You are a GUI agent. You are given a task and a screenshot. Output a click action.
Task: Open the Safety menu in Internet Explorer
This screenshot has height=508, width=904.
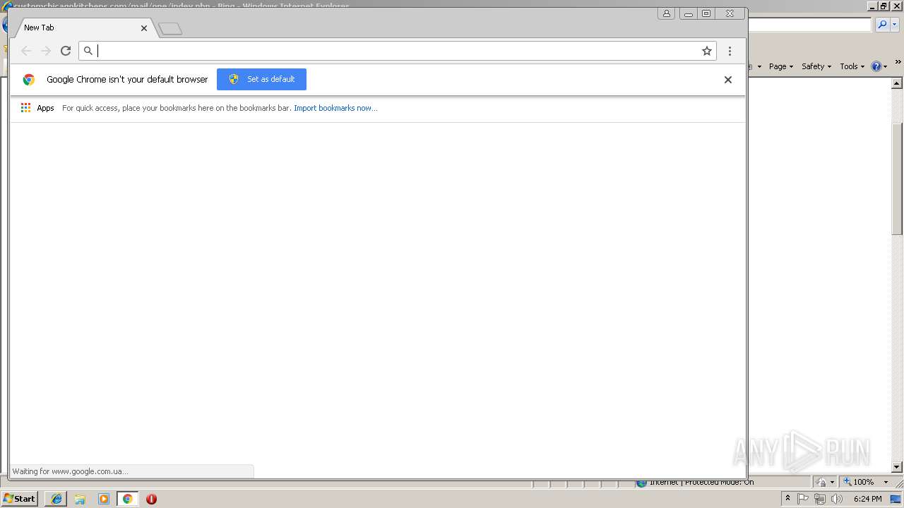coord(816,66)
